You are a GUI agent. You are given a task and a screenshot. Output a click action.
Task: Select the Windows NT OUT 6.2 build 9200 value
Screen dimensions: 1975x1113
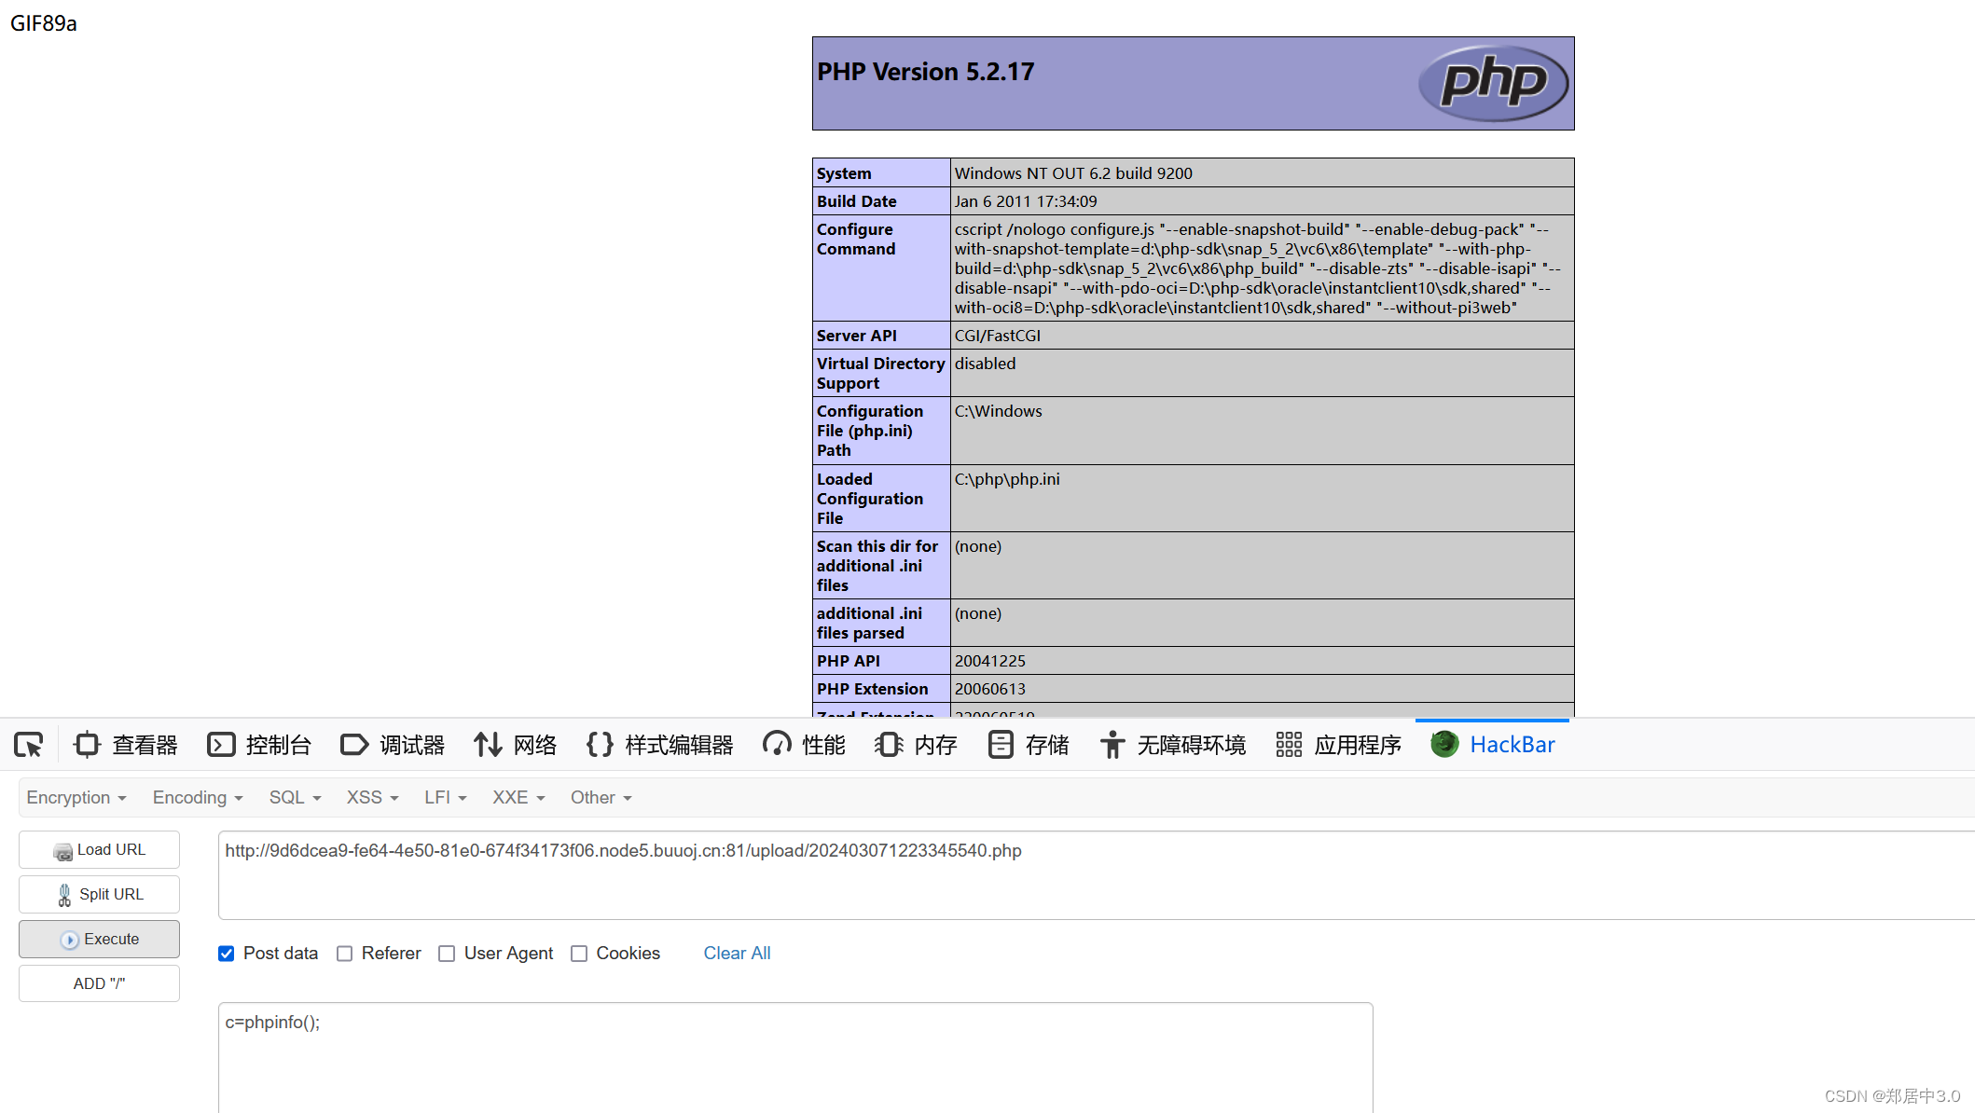[1073, 173]
